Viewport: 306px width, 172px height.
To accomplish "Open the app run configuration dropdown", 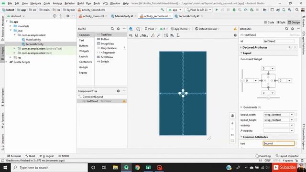I will pyautogui.click(x=175, y=10).
